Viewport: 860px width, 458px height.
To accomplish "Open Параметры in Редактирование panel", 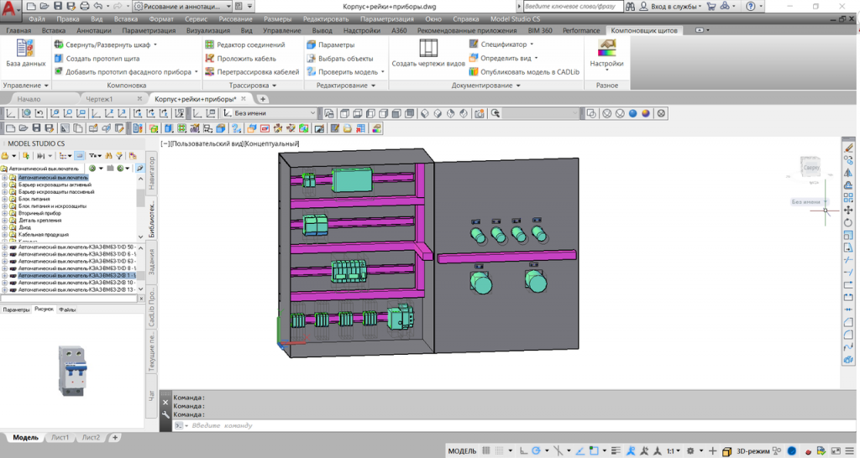I will (x=331, y=44).
